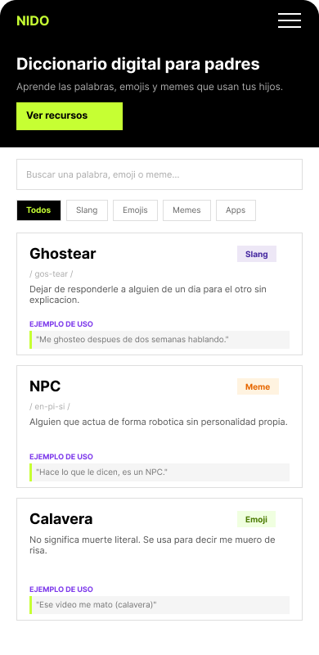319x655 pixels.
Task: Click the Meme badge on NPC card
Action: point(258,386)
